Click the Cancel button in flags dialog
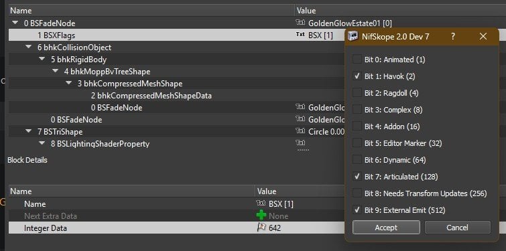The width and height of the screenshot is (506, 251). tap(457, 228)
